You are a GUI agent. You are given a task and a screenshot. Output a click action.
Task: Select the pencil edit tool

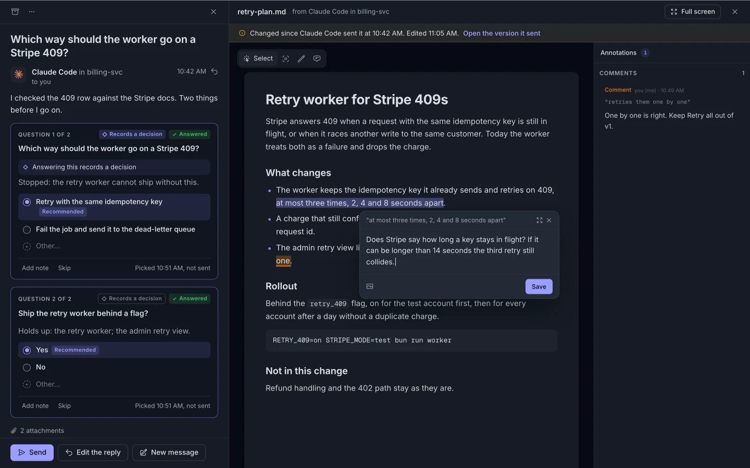click(x=301, y=59)
